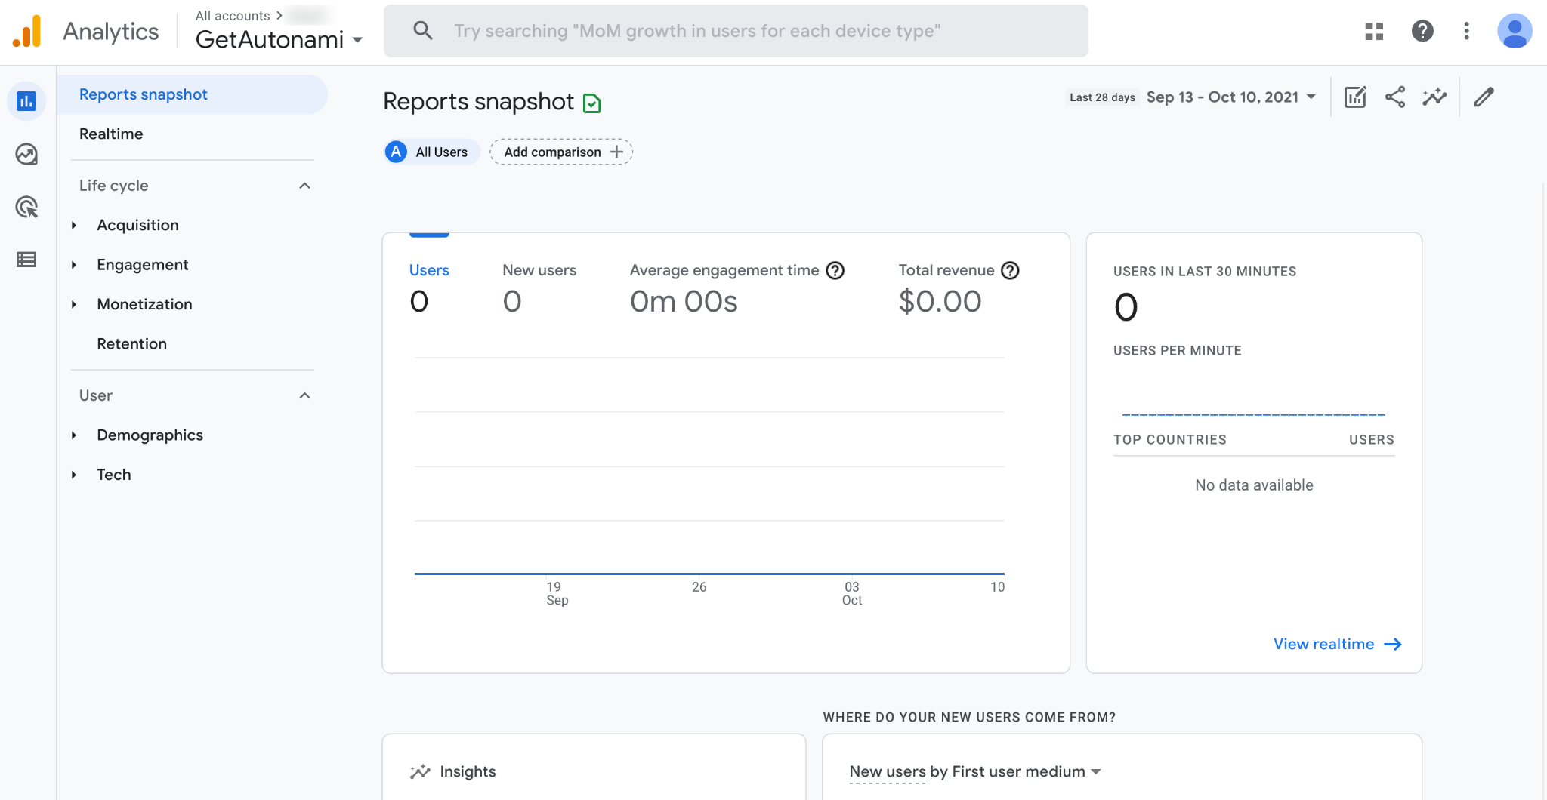The height and width of the screenshot is (800, 1547).
Task: Select the Advertising icon in the left rail
Action: coord(26,207)
